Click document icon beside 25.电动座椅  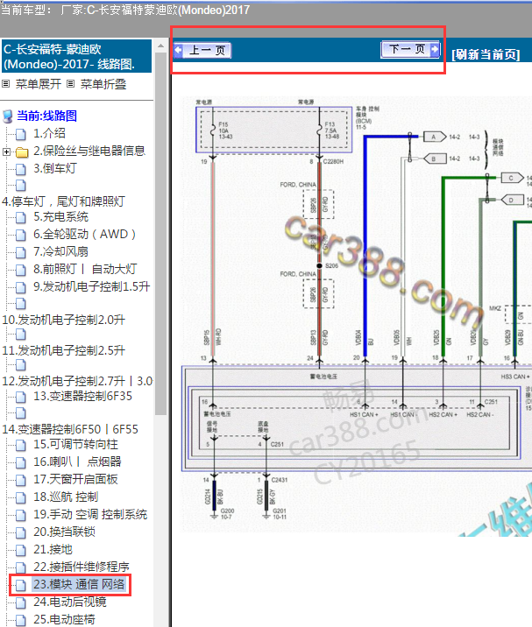click(21, 620)
